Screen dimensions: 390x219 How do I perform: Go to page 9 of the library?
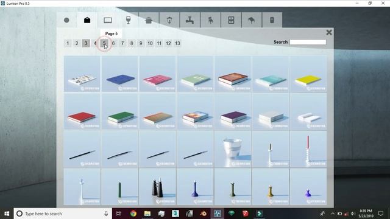141,43
